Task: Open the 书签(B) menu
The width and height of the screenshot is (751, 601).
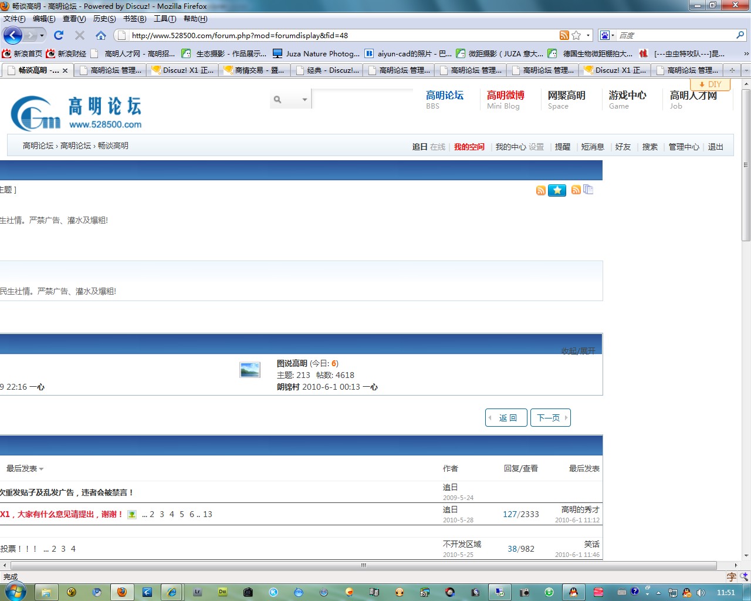Action: coord(135,19)
